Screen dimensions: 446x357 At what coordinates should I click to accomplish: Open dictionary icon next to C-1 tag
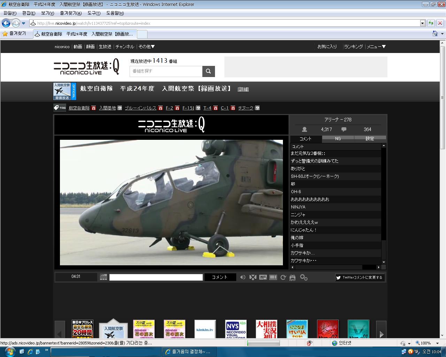click(233, 108)
